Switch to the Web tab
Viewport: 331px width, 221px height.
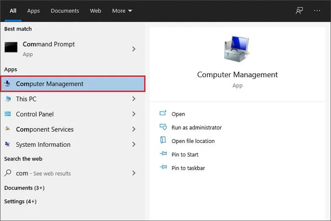(95, 11)
